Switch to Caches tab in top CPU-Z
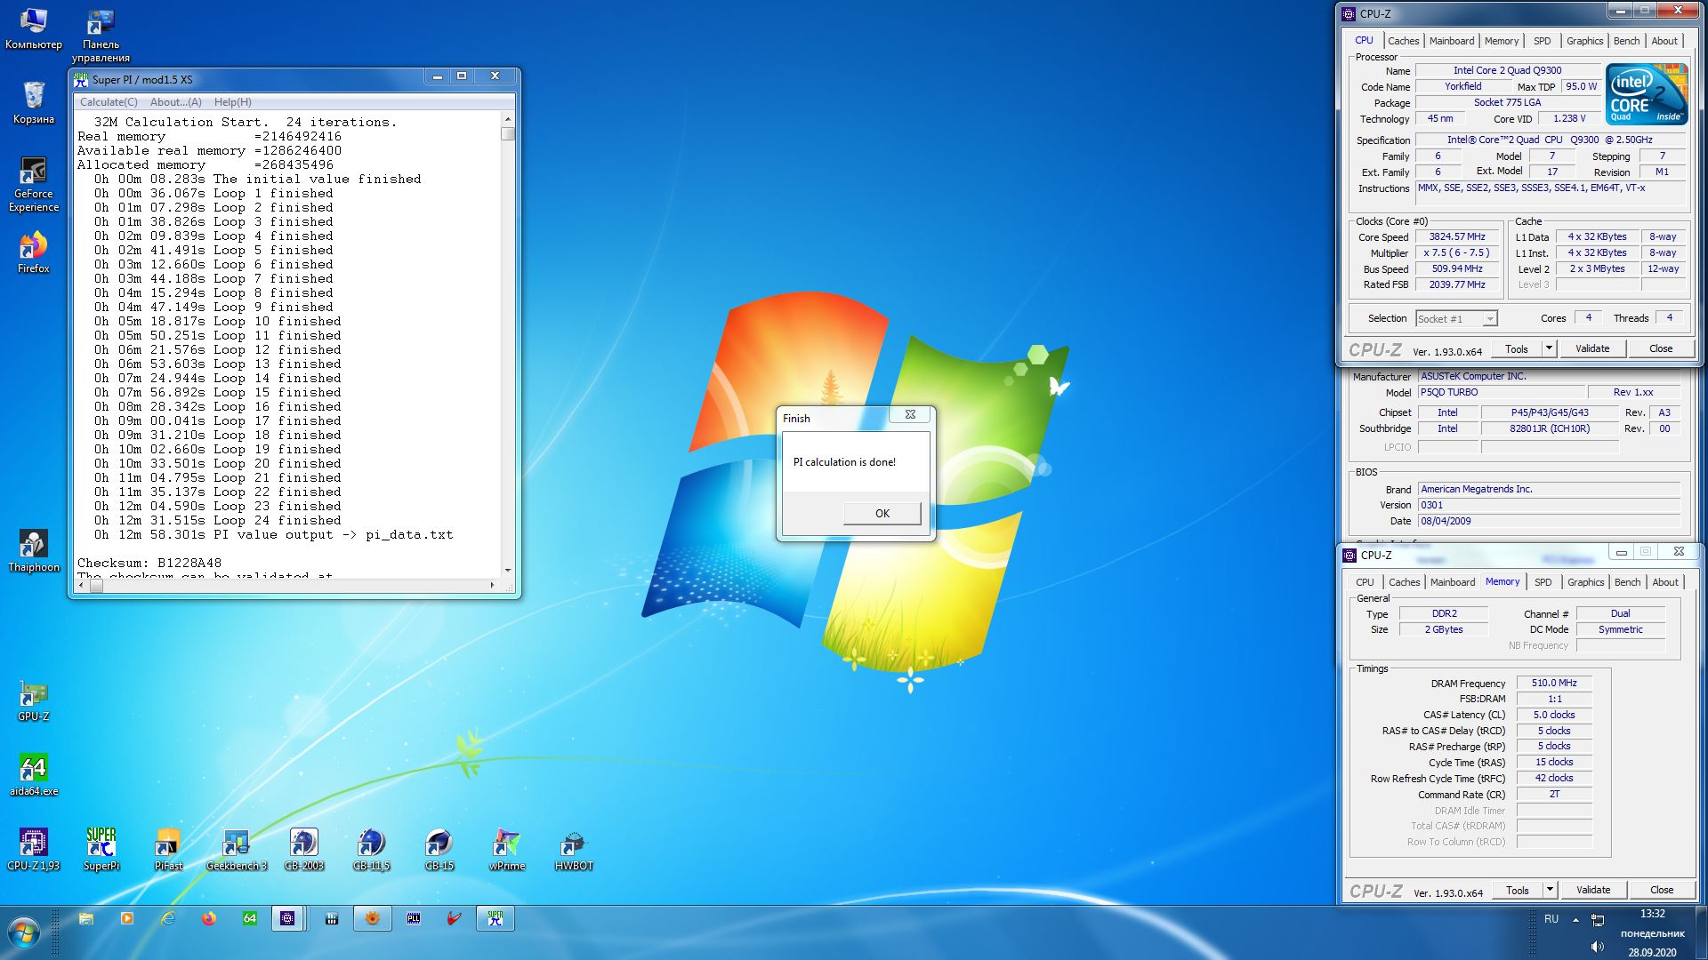Image resolution: width=1708 pixels, height=960 pixels. (x=1403, y=41)
